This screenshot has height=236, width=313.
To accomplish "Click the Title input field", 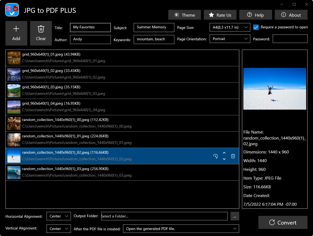I will point(90,27).
